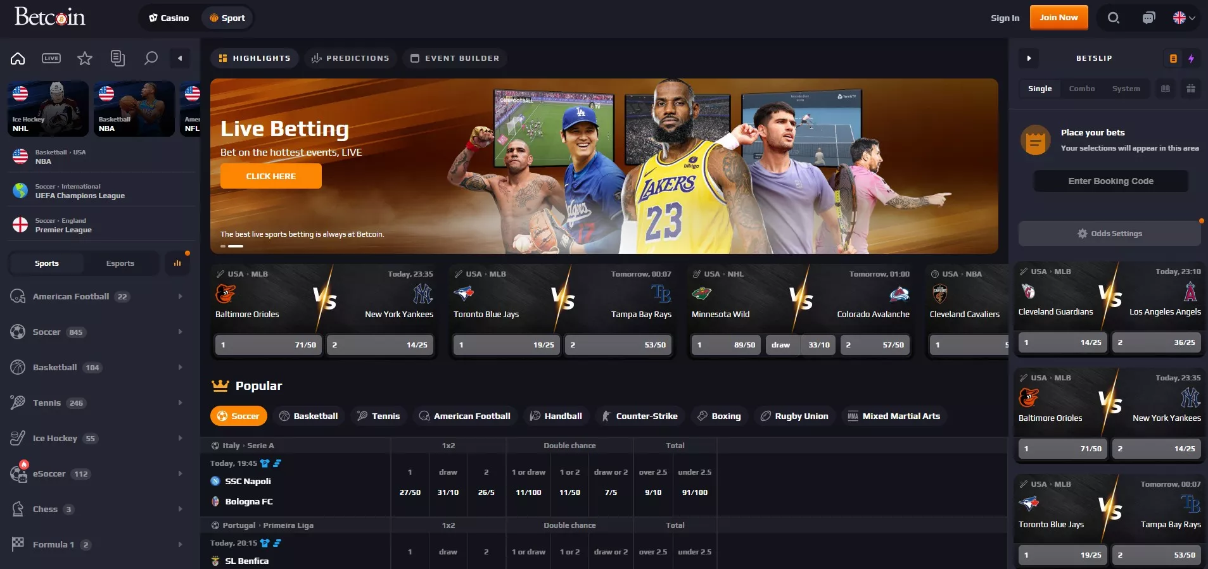Screen dimensions: 1208x569
Task: Switch to Esports tab
Action: tap(120, 263)
